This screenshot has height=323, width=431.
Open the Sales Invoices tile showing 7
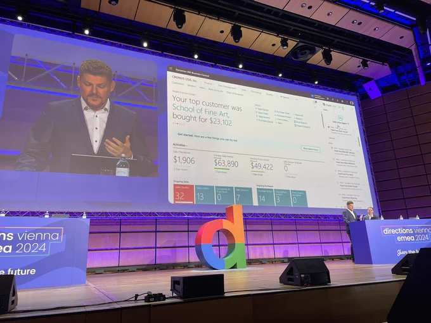[x=243, y=196]
